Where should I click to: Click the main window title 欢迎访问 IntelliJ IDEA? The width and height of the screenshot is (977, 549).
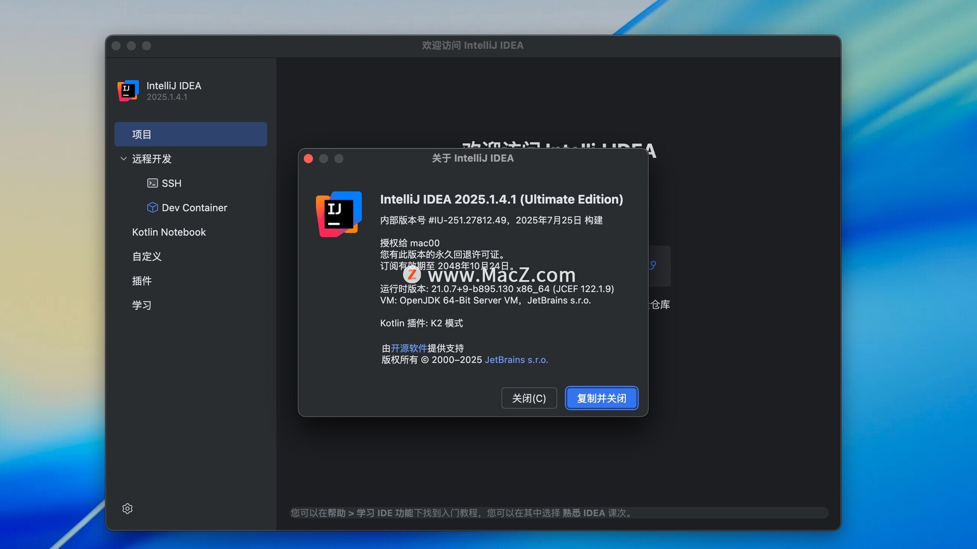coord(473,45)
